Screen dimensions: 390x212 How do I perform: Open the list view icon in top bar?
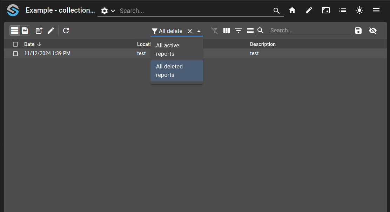tap(343, 10)
